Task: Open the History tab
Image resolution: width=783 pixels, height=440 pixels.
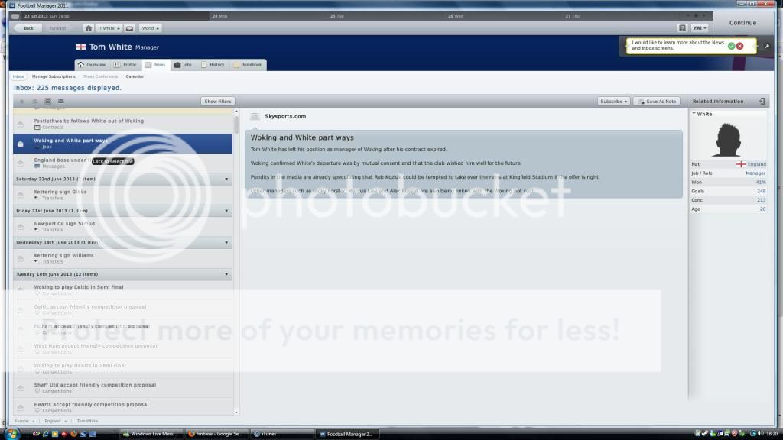Action: coord(213,65)
